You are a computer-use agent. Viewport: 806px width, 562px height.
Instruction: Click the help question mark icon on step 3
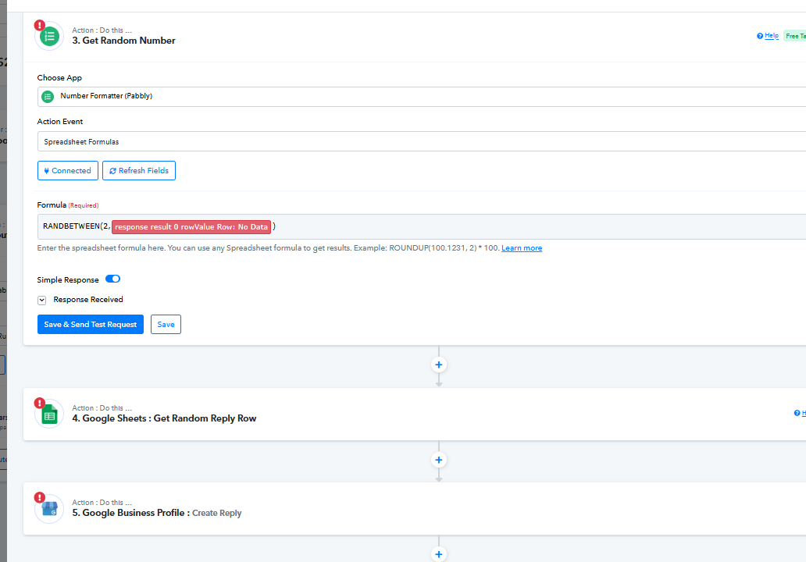click(760, 36)
